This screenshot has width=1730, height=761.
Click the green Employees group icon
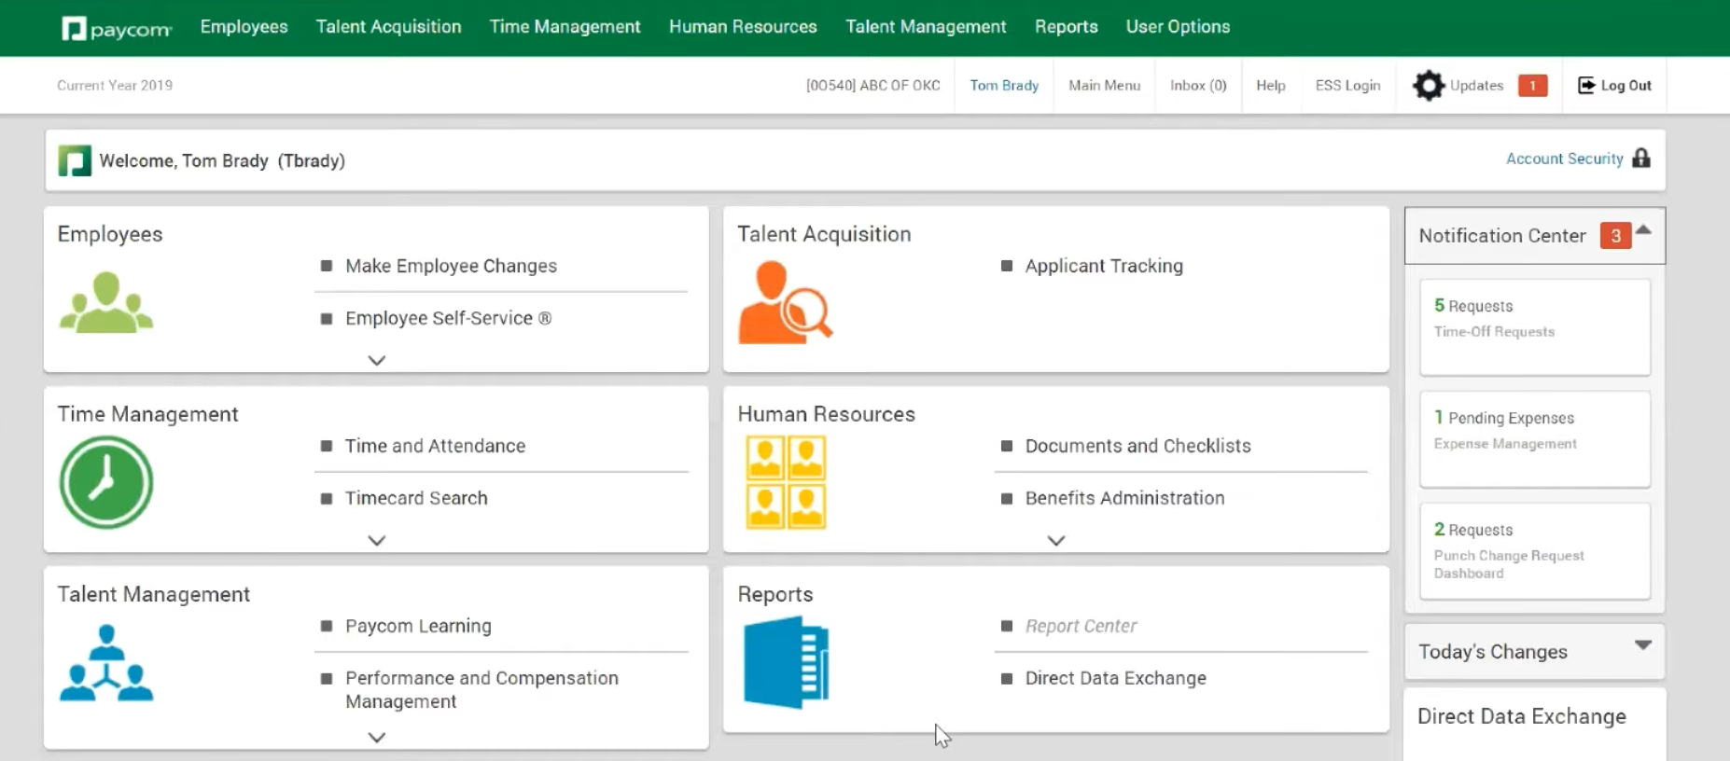(x=106, y=302)
